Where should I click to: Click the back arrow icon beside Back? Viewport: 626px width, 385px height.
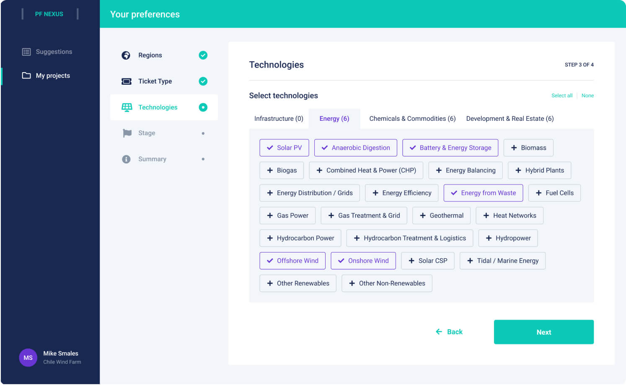coord(439,332)
